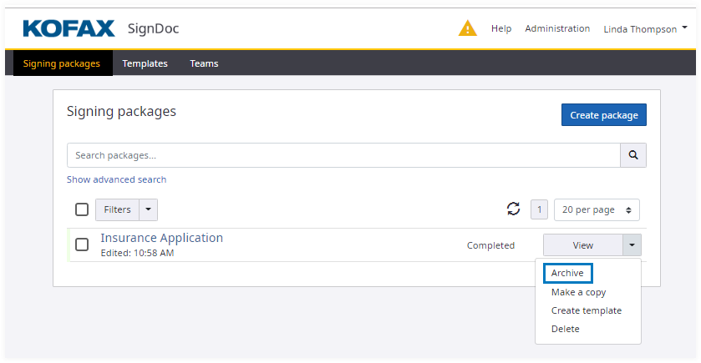The image size is (701, 363).
Task: Click into the Search packages field
Action: (343, 155)
